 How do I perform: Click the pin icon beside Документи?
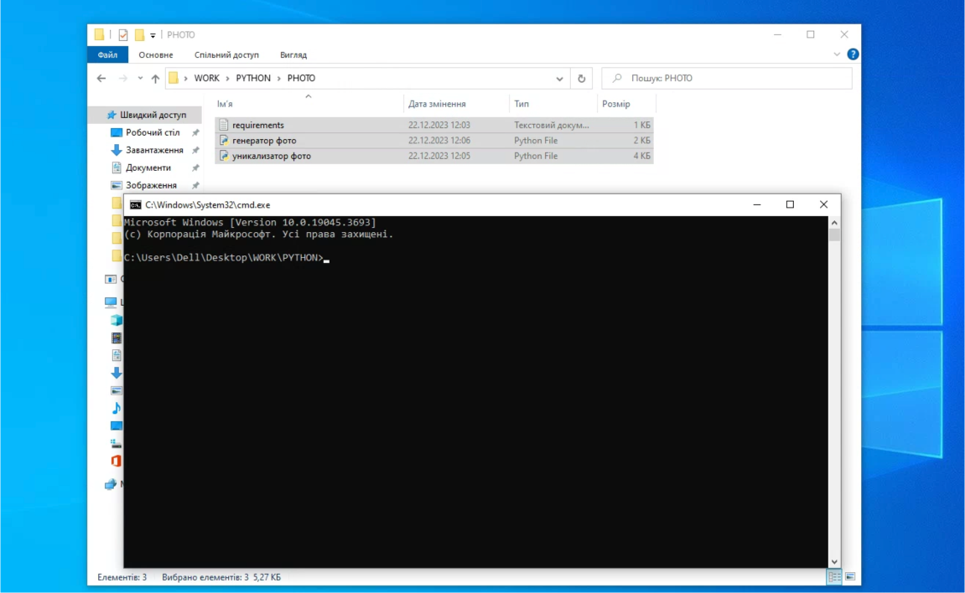[195, 168]
